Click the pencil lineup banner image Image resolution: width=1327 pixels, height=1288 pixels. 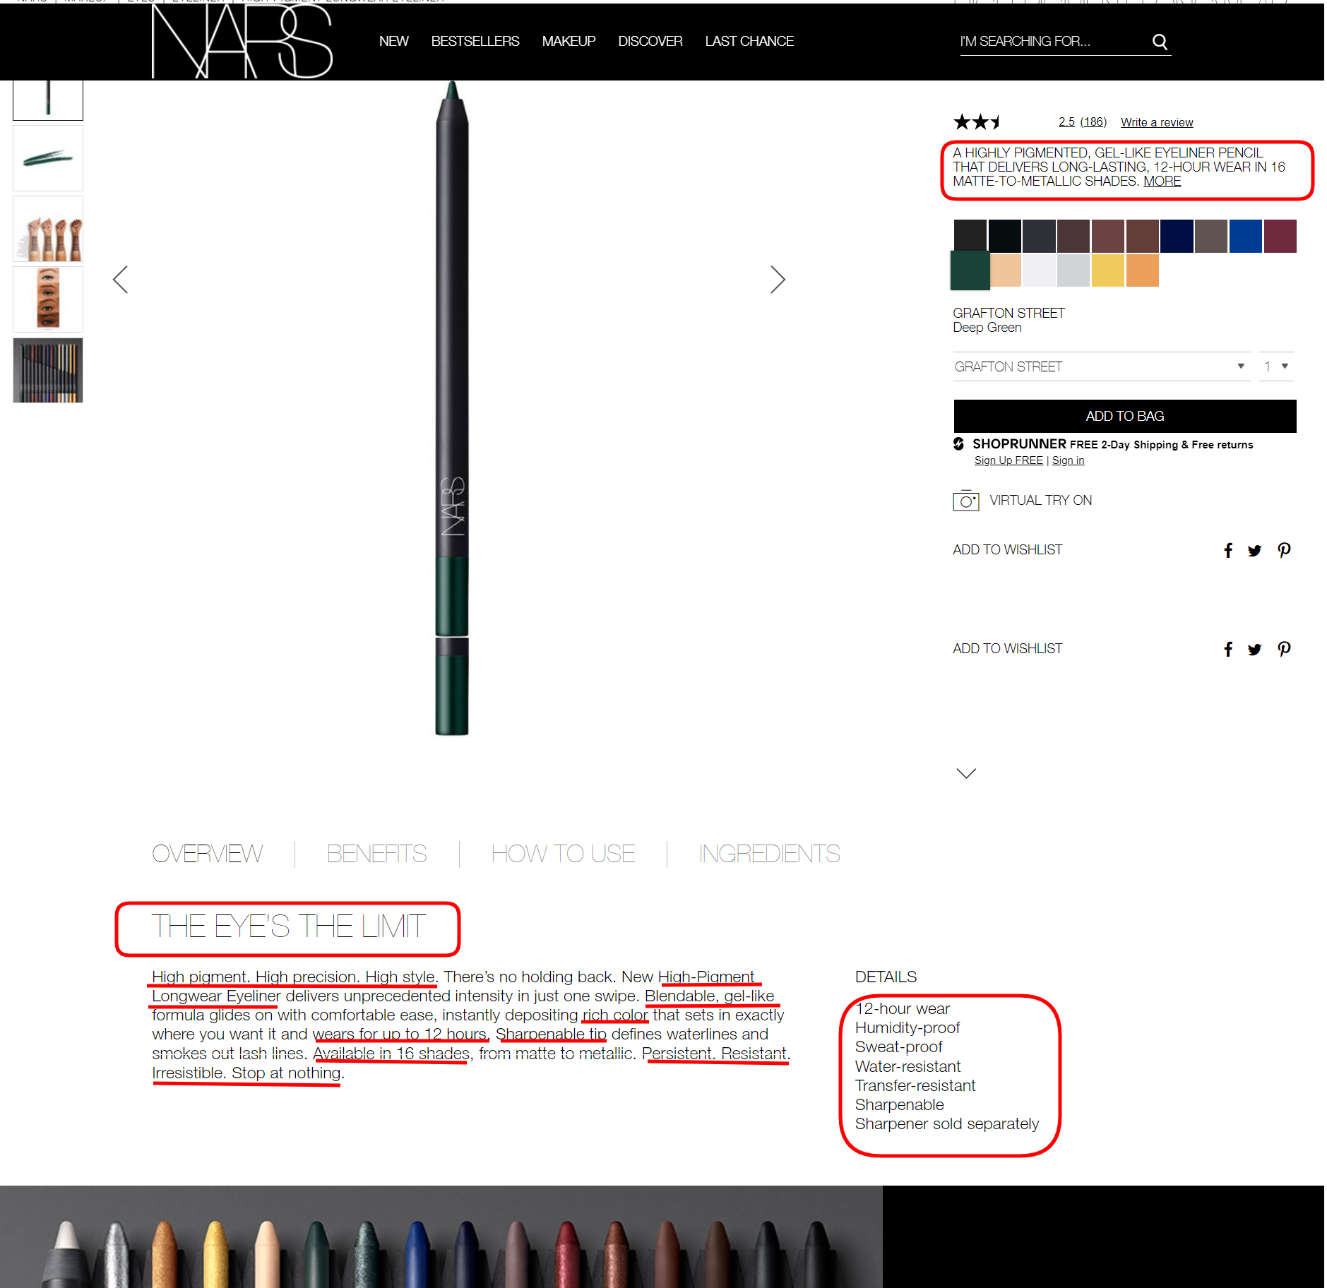pyautogui.click(x=441, y=1236)
